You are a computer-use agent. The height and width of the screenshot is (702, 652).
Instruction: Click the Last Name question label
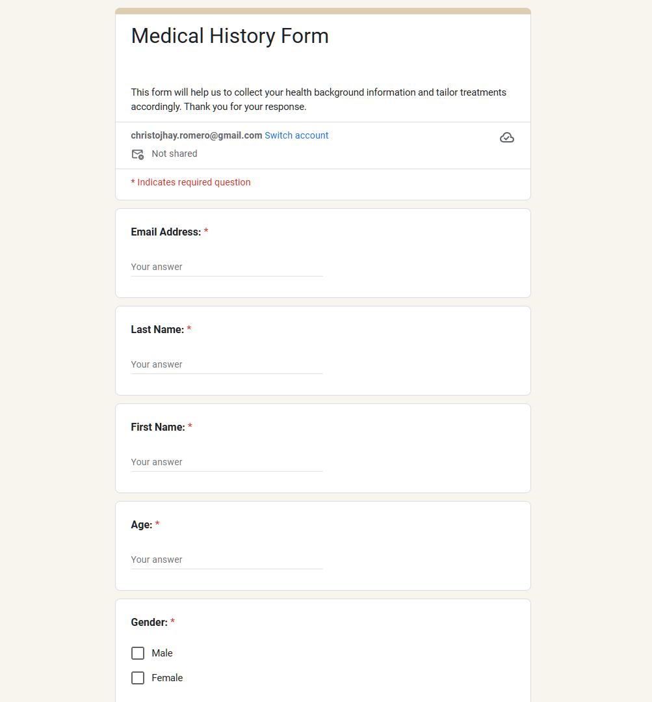(157, 329)
